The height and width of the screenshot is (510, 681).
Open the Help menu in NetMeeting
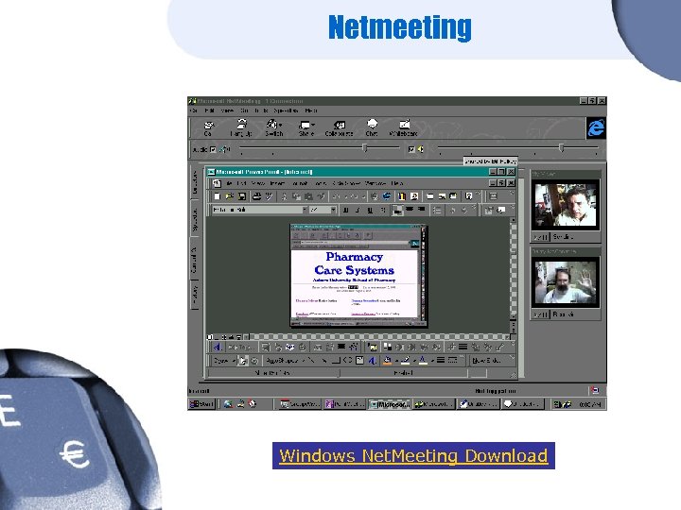[x=311, y=110]
